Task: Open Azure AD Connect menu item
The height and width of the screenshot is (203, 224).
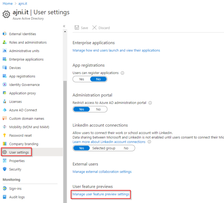Action: click(23, 110)
